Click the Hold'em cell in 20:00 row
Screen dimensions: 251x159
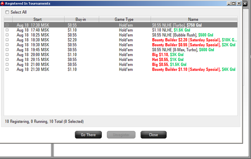(126, 55)
